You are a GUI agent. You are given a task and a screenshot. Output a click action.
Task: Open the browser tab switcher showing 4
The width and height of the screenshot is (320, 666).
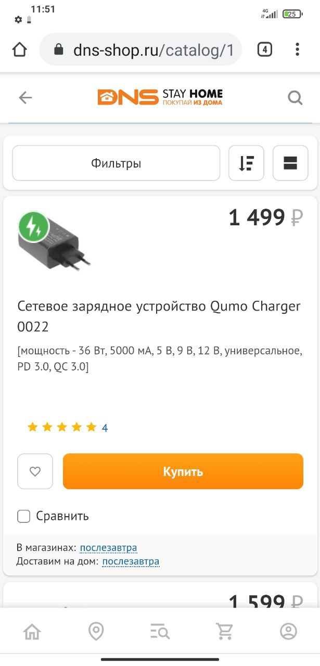point(265,50)
